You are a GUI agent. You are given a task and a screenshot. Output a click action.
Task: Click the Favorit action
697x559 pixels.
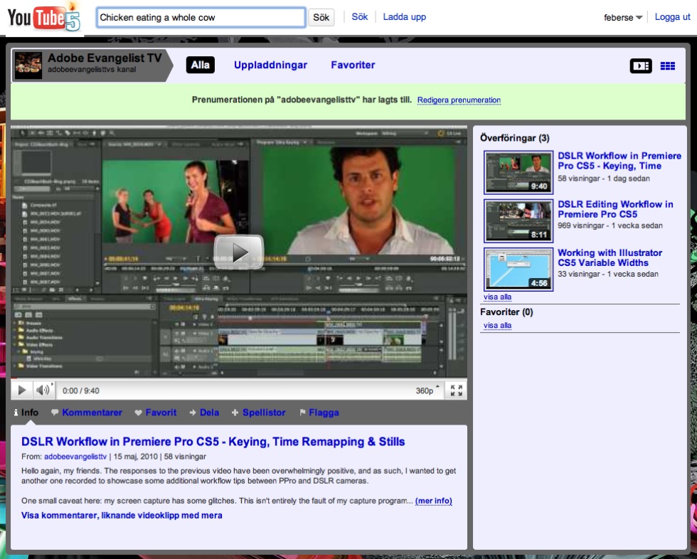point(161,412)
